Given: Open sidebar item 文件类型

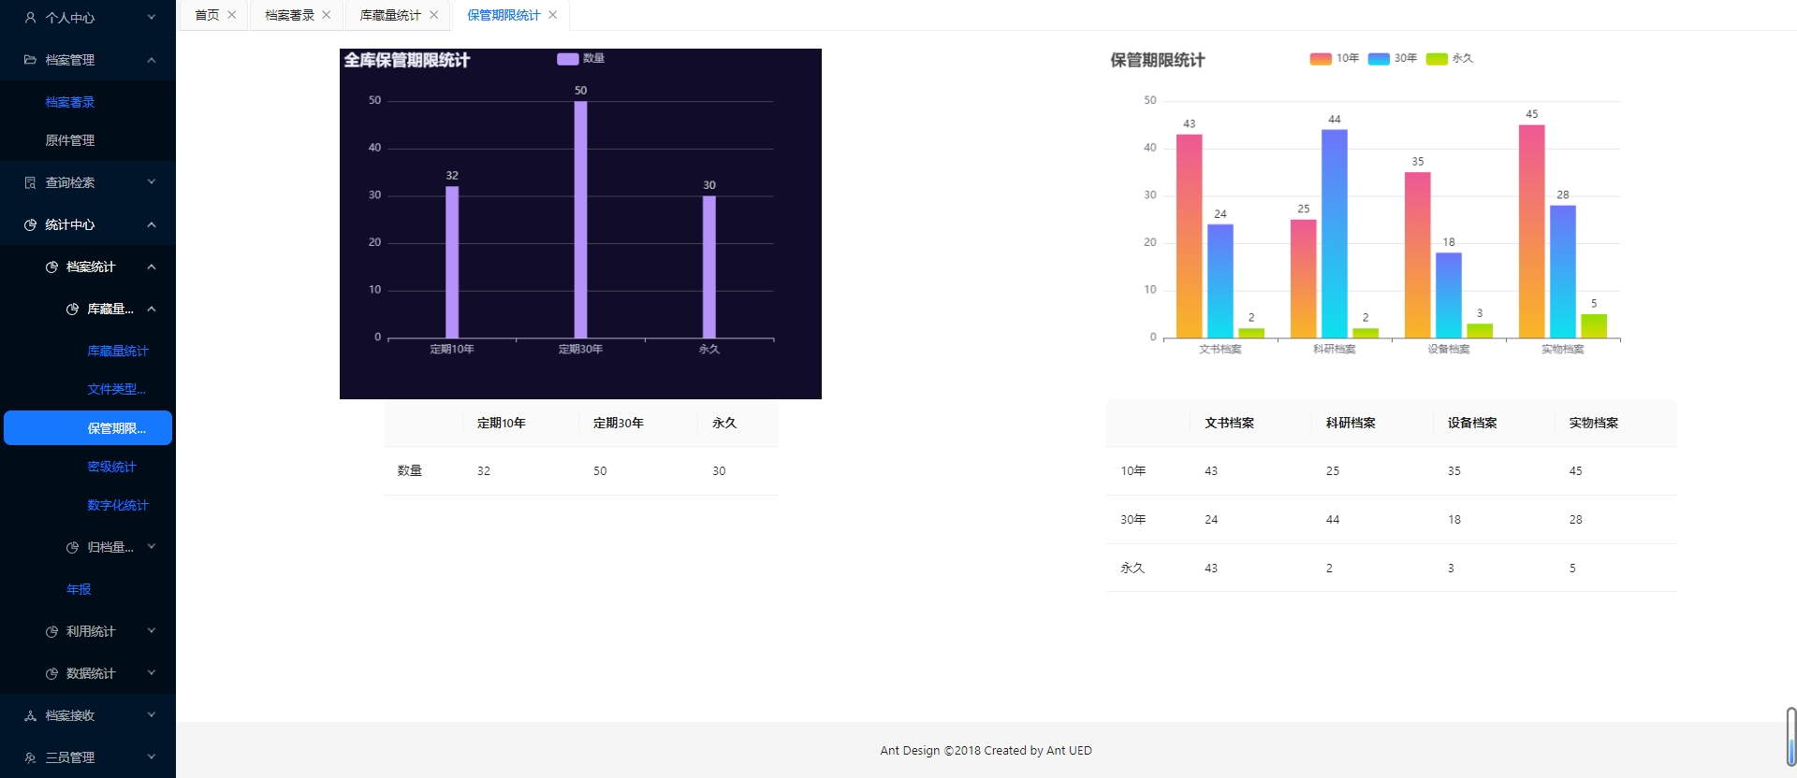Looking at the screenshot, I should point(117,389).
